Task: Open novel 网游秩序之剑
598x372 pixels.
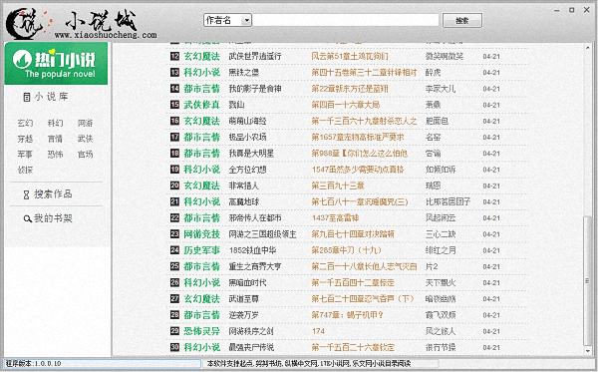Action: (251, 331)
